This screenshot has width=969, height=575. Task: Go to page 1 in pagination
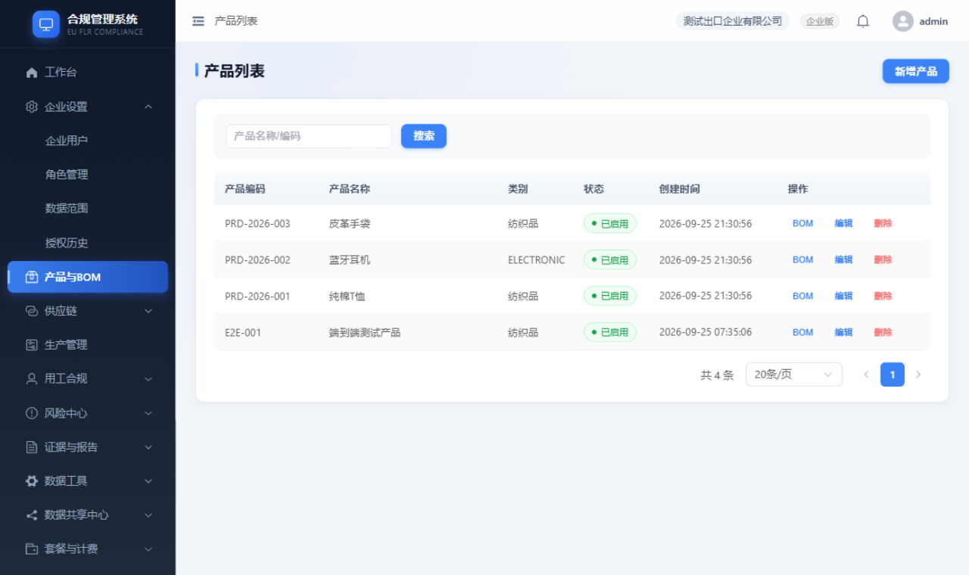[x=893, y=375]
